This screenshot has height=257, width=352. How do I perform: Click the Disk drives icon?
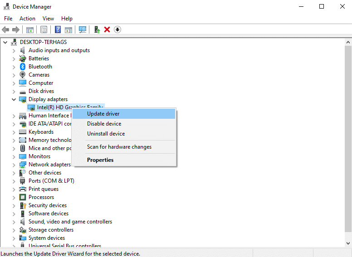point(22,92)
